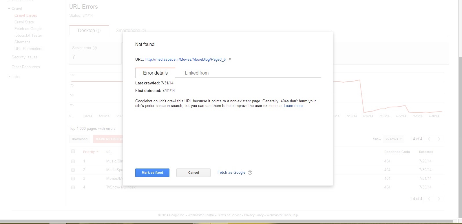Click the help icon next to Fetch as Google

[x=250, y=173]
